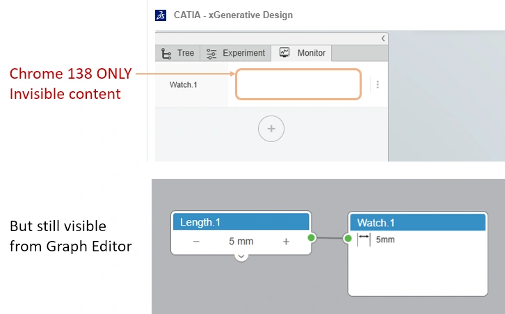This screenshot has width=505, height=314.
Task: Click the Length.1 output port
Action: pos(311,238)
